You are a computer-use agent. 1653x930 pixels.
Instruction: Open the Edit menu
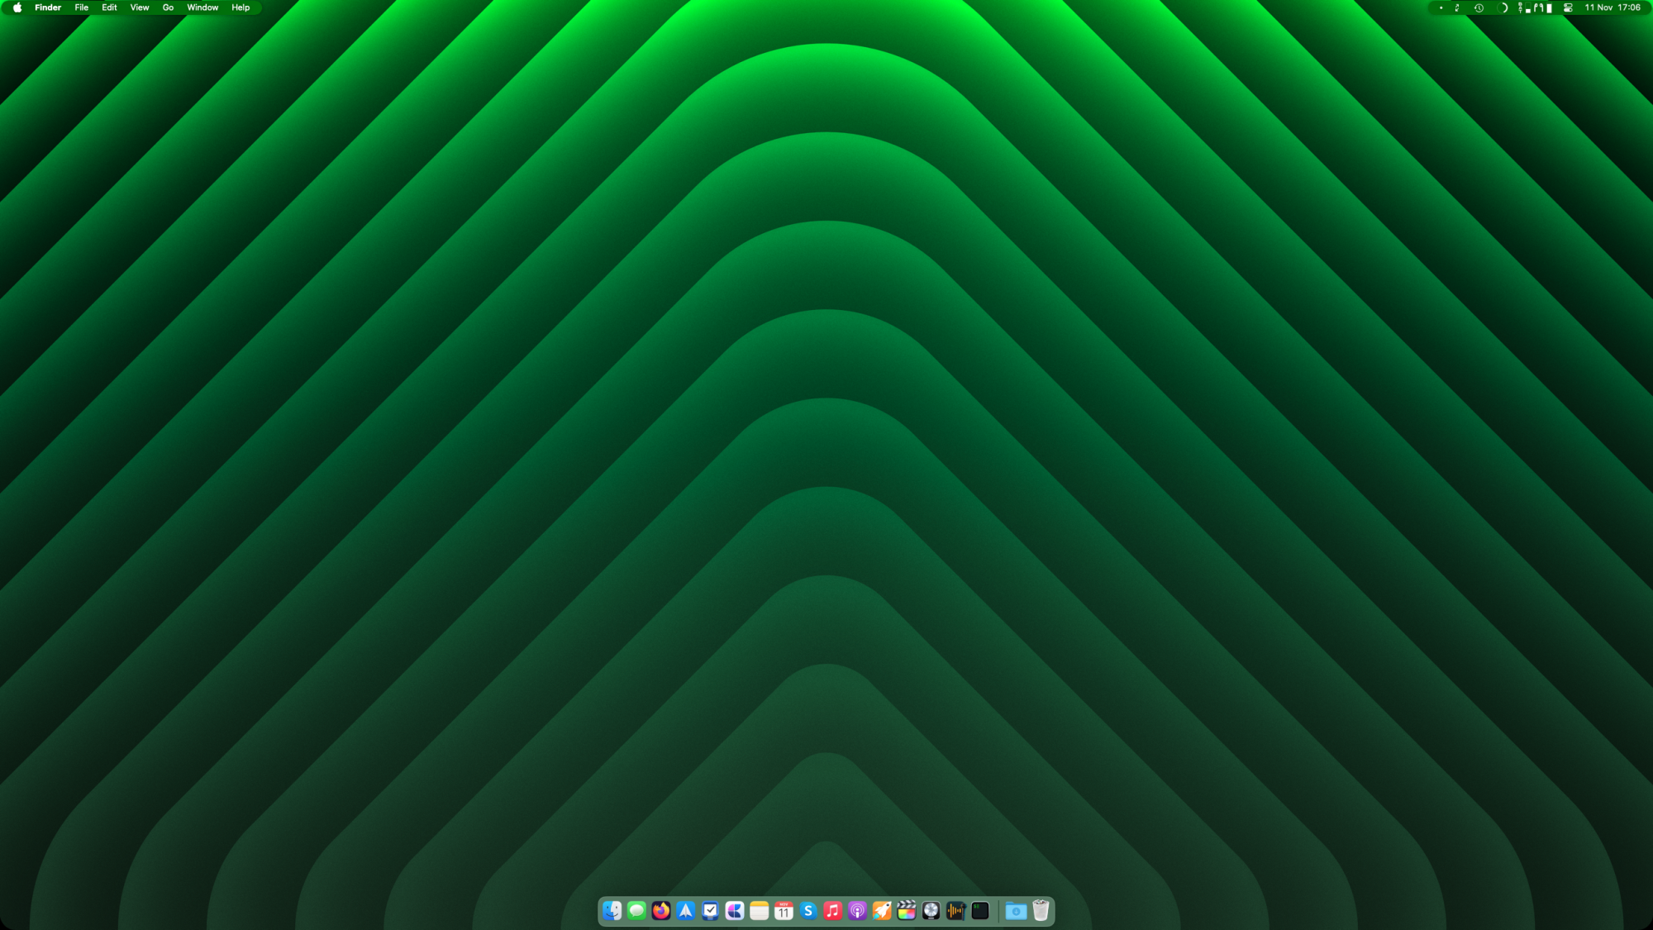coord(109,7)
